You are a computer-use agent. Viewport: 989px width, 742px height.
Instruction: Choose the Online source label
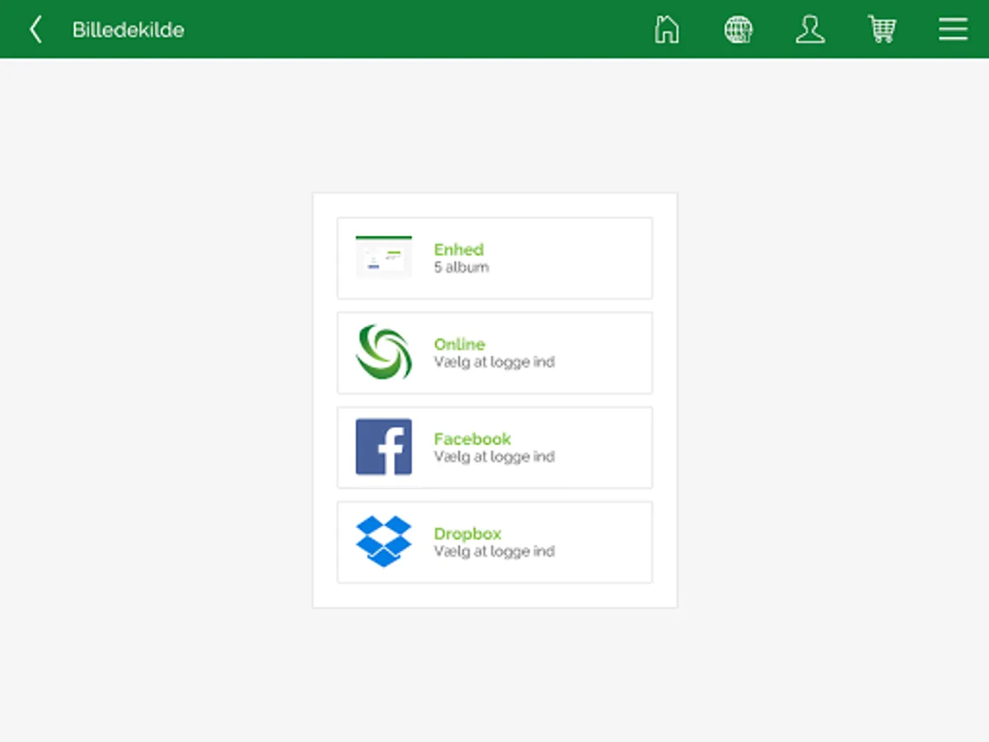point(460,345)
